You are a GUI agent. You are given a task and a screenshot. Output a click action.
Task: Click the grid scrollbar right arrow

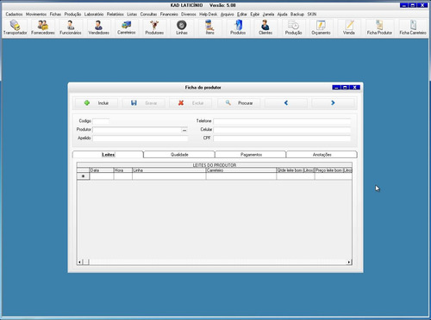coord(349,262)
